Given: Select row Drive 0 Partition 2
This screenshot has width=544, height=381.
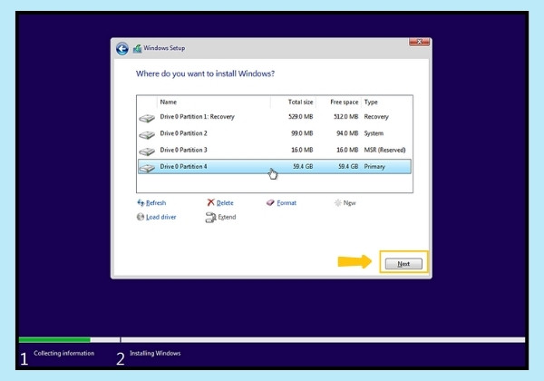Looking at the screenshot, I should tap(275, 133).
